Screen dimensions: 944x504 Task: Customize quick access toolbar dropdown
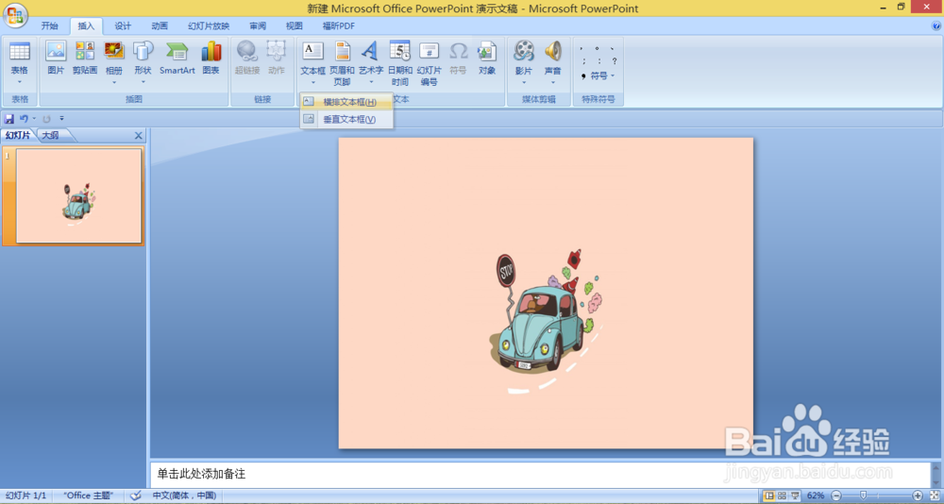tap(61, 119)
